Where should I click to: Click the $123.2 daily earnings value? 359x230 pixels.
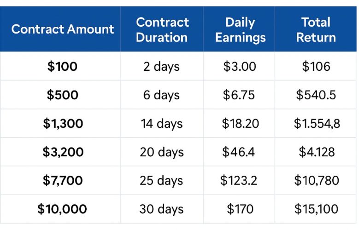point(240,181)
